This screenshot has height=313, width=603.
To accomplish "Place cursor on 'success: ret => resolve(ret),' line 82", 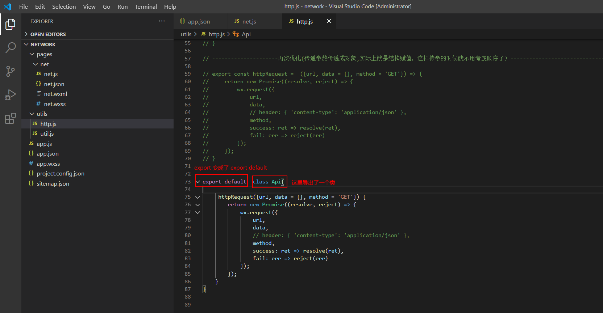I will pyautogui.click(x=298, y=251).
